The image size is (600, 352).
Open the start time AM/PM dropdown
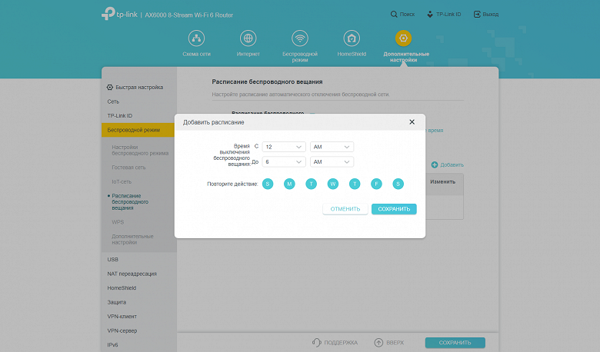pyautogui.click(x=332, y=147)
